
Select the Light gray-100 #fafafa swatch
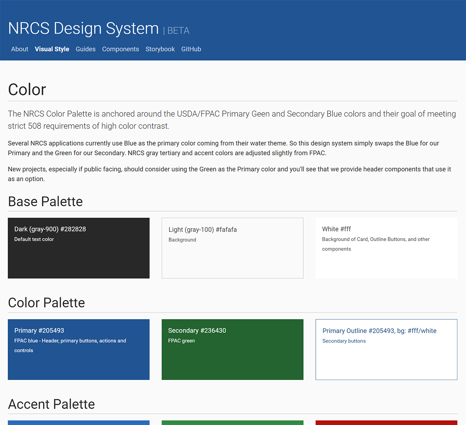coord(232,248)
